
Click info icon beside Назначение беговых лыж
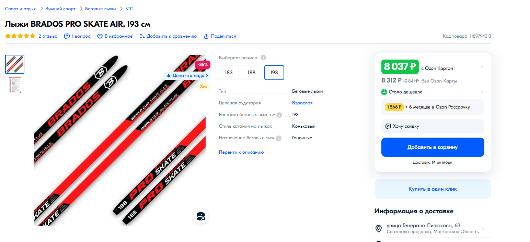(279, 138)
